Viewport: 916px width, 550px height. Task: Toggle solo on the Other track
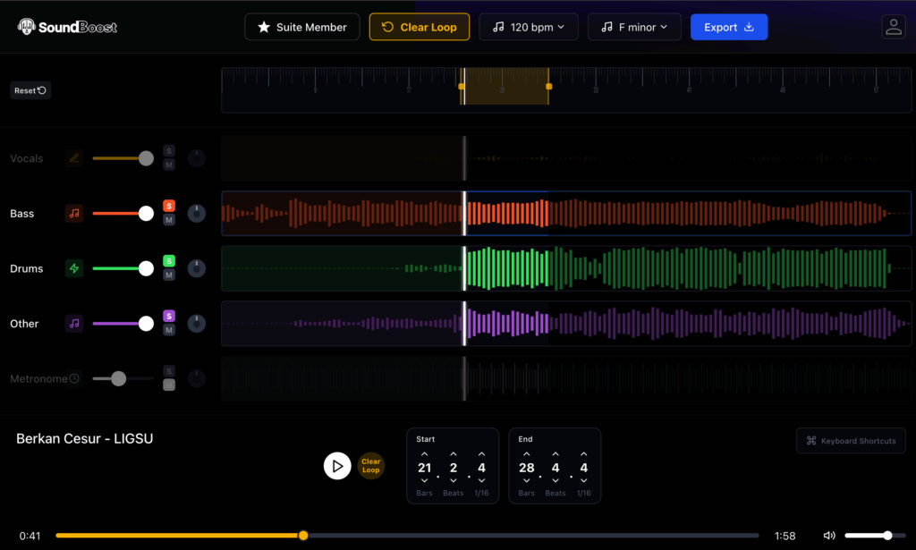pos(169,317)
